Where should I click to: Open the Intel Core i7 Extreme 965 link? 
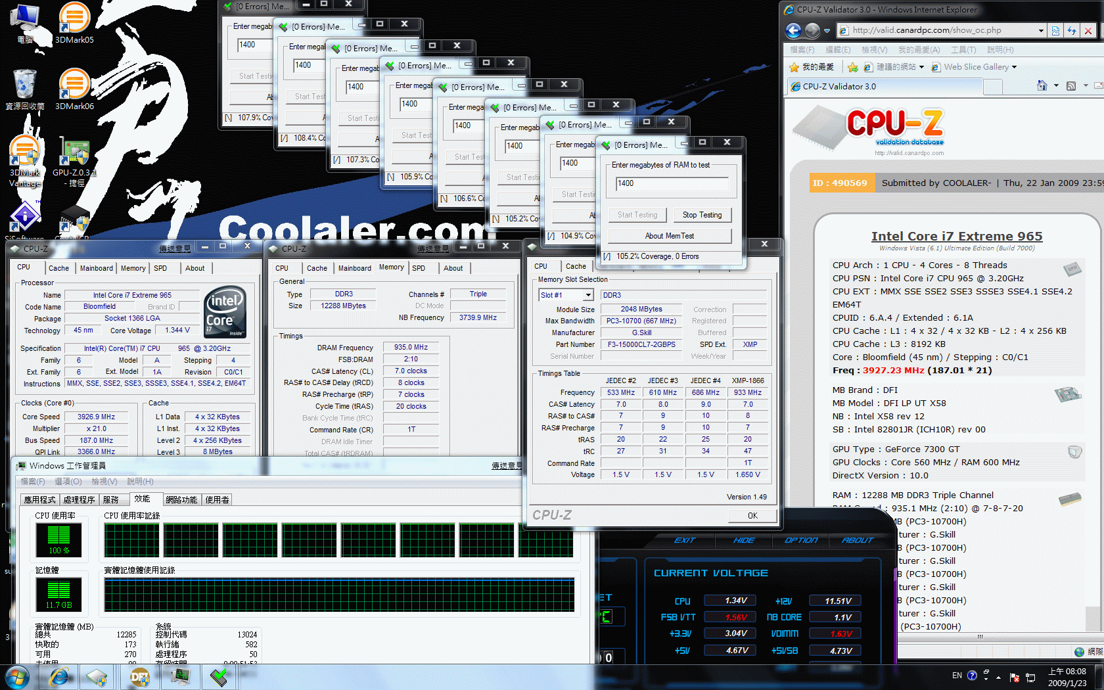click(957, 236)
